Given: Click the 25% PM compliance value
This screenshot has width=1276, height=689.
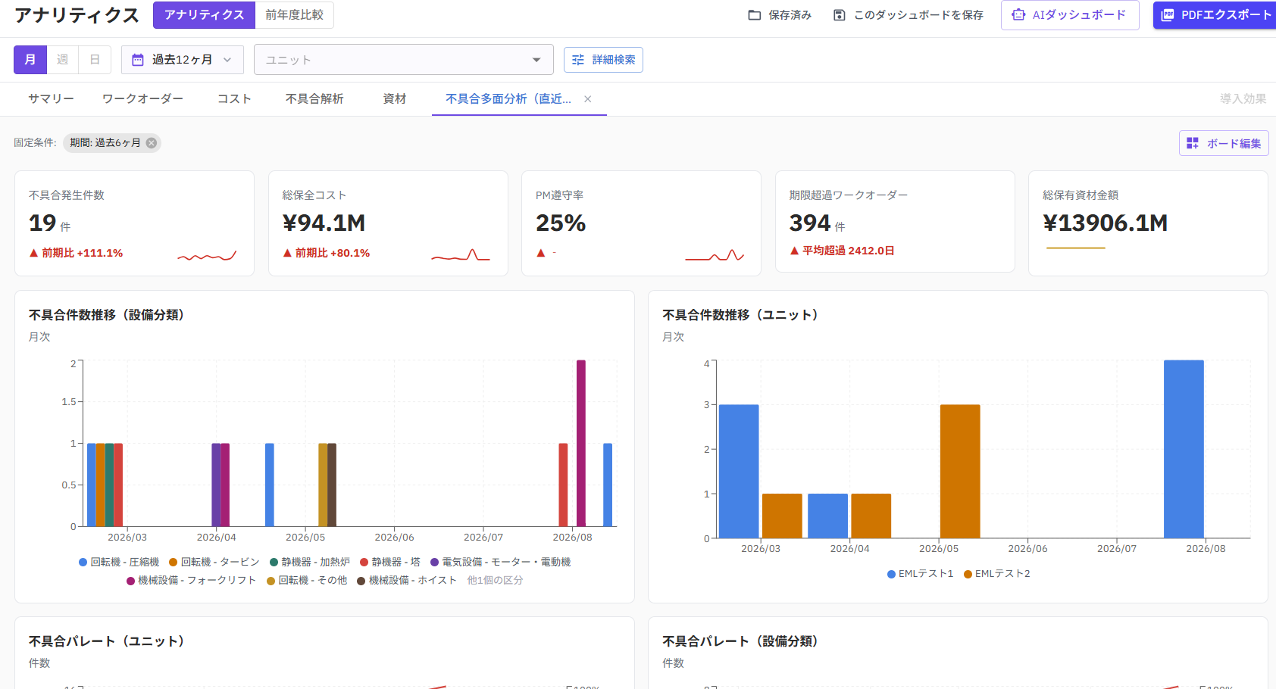Looking at the screenshot, I should click(x=561, y=223).
